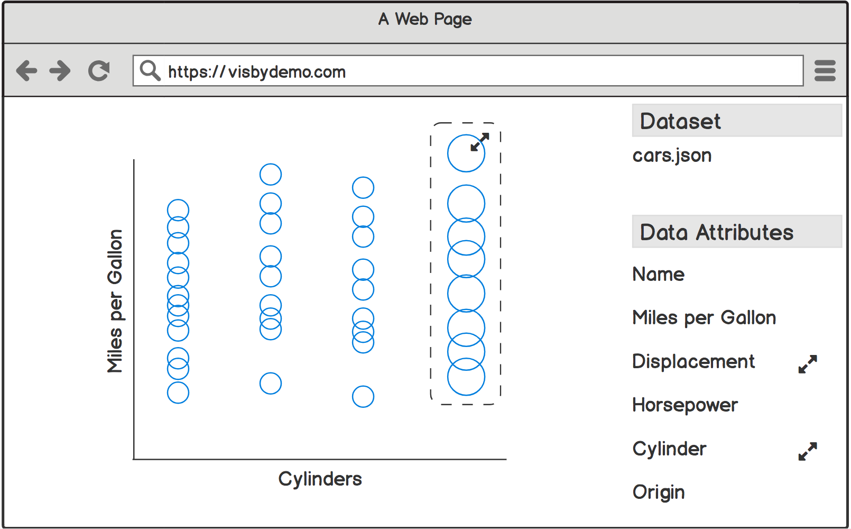Select the Miles per Gallon attribute
Viewport: 851px width, 529px height.
pos(704,318)
